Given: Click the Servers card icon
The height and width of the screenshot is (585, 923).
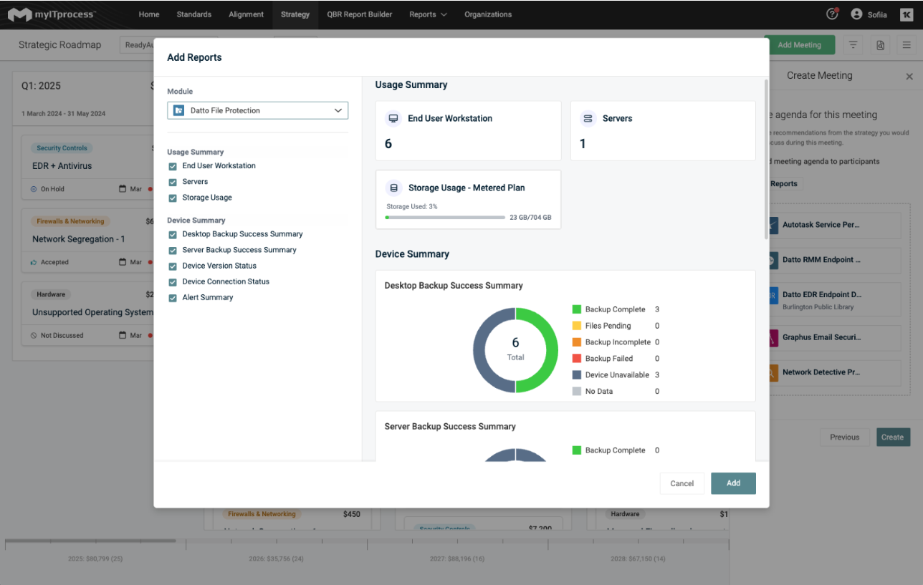Looking at the screenshot, I should tap(588, 118).
